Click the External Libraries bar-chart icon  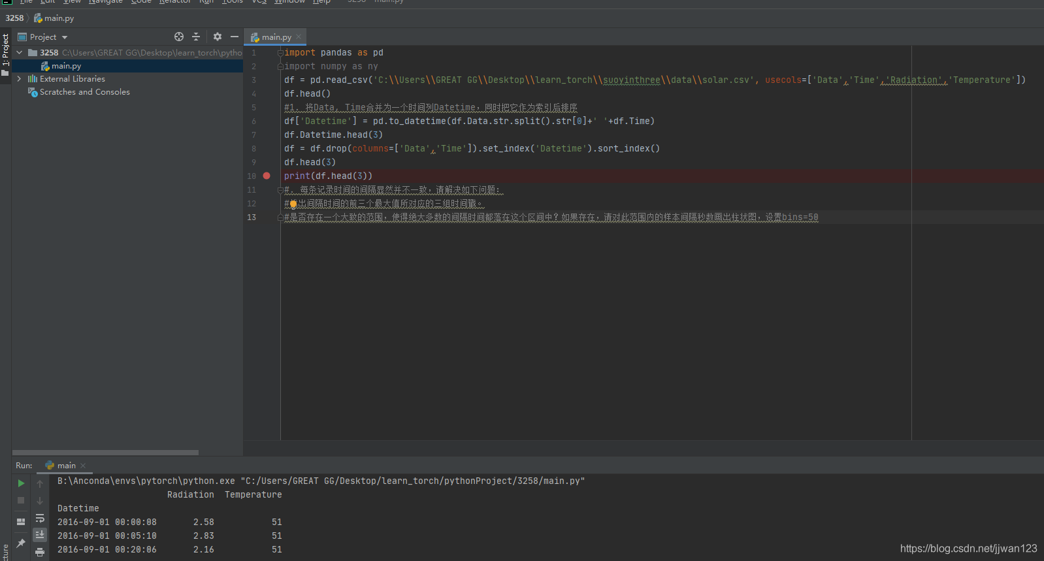pos(33,79)
